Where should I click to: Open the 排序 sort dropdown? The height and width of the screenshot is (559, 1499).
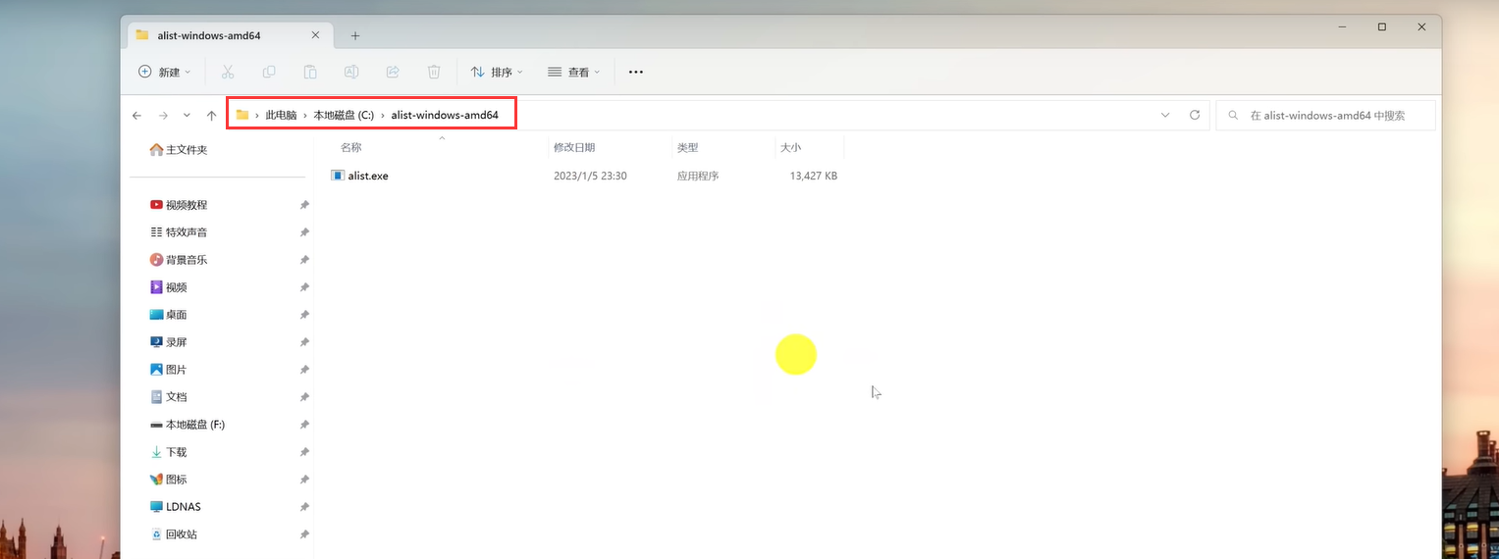tap(497, 72)
